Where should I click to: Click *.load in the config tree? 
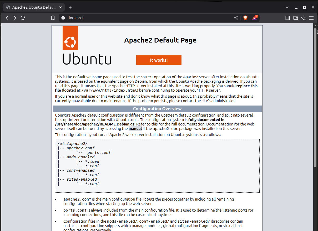click(92, 161)
